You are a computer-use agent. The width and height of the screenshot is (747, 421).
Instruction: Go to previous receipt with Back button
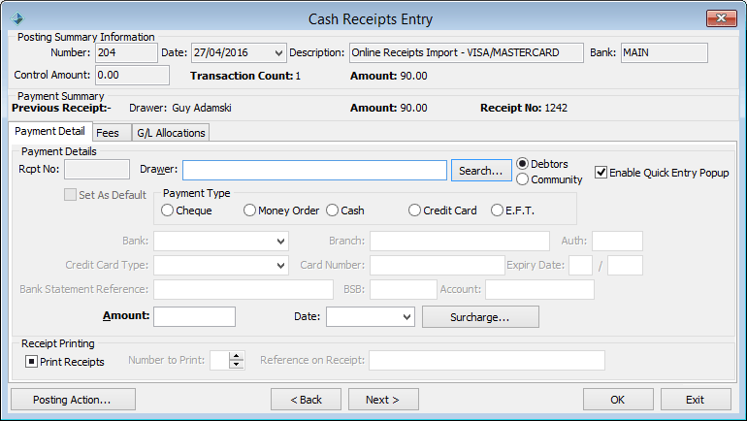point(306,400)
